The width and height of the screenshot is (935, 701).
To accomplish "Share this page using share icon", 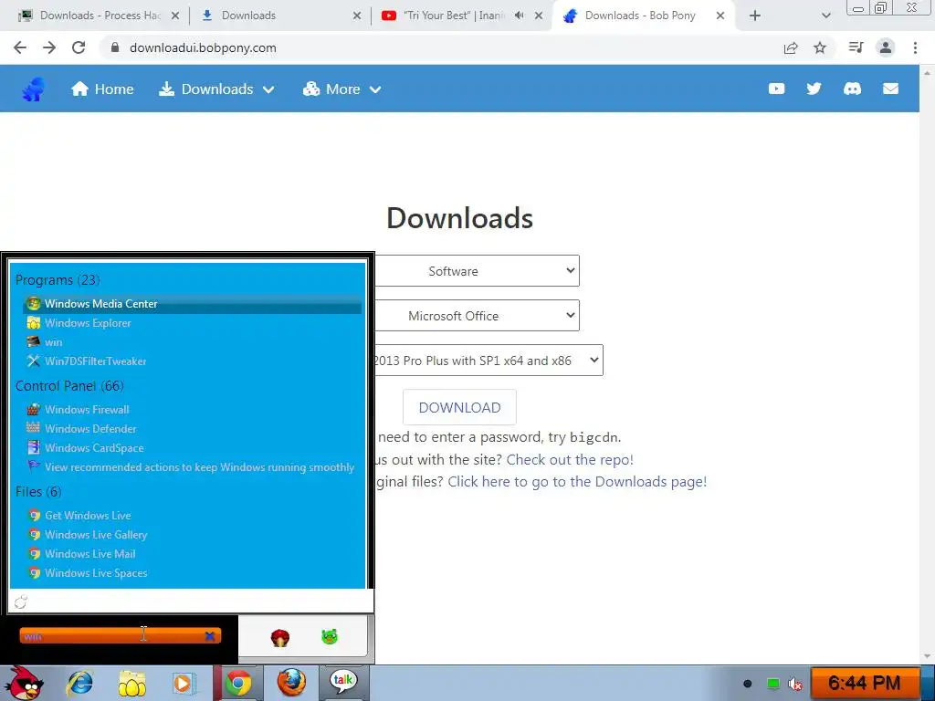I will pyautogui.click(x=791, y=47).
